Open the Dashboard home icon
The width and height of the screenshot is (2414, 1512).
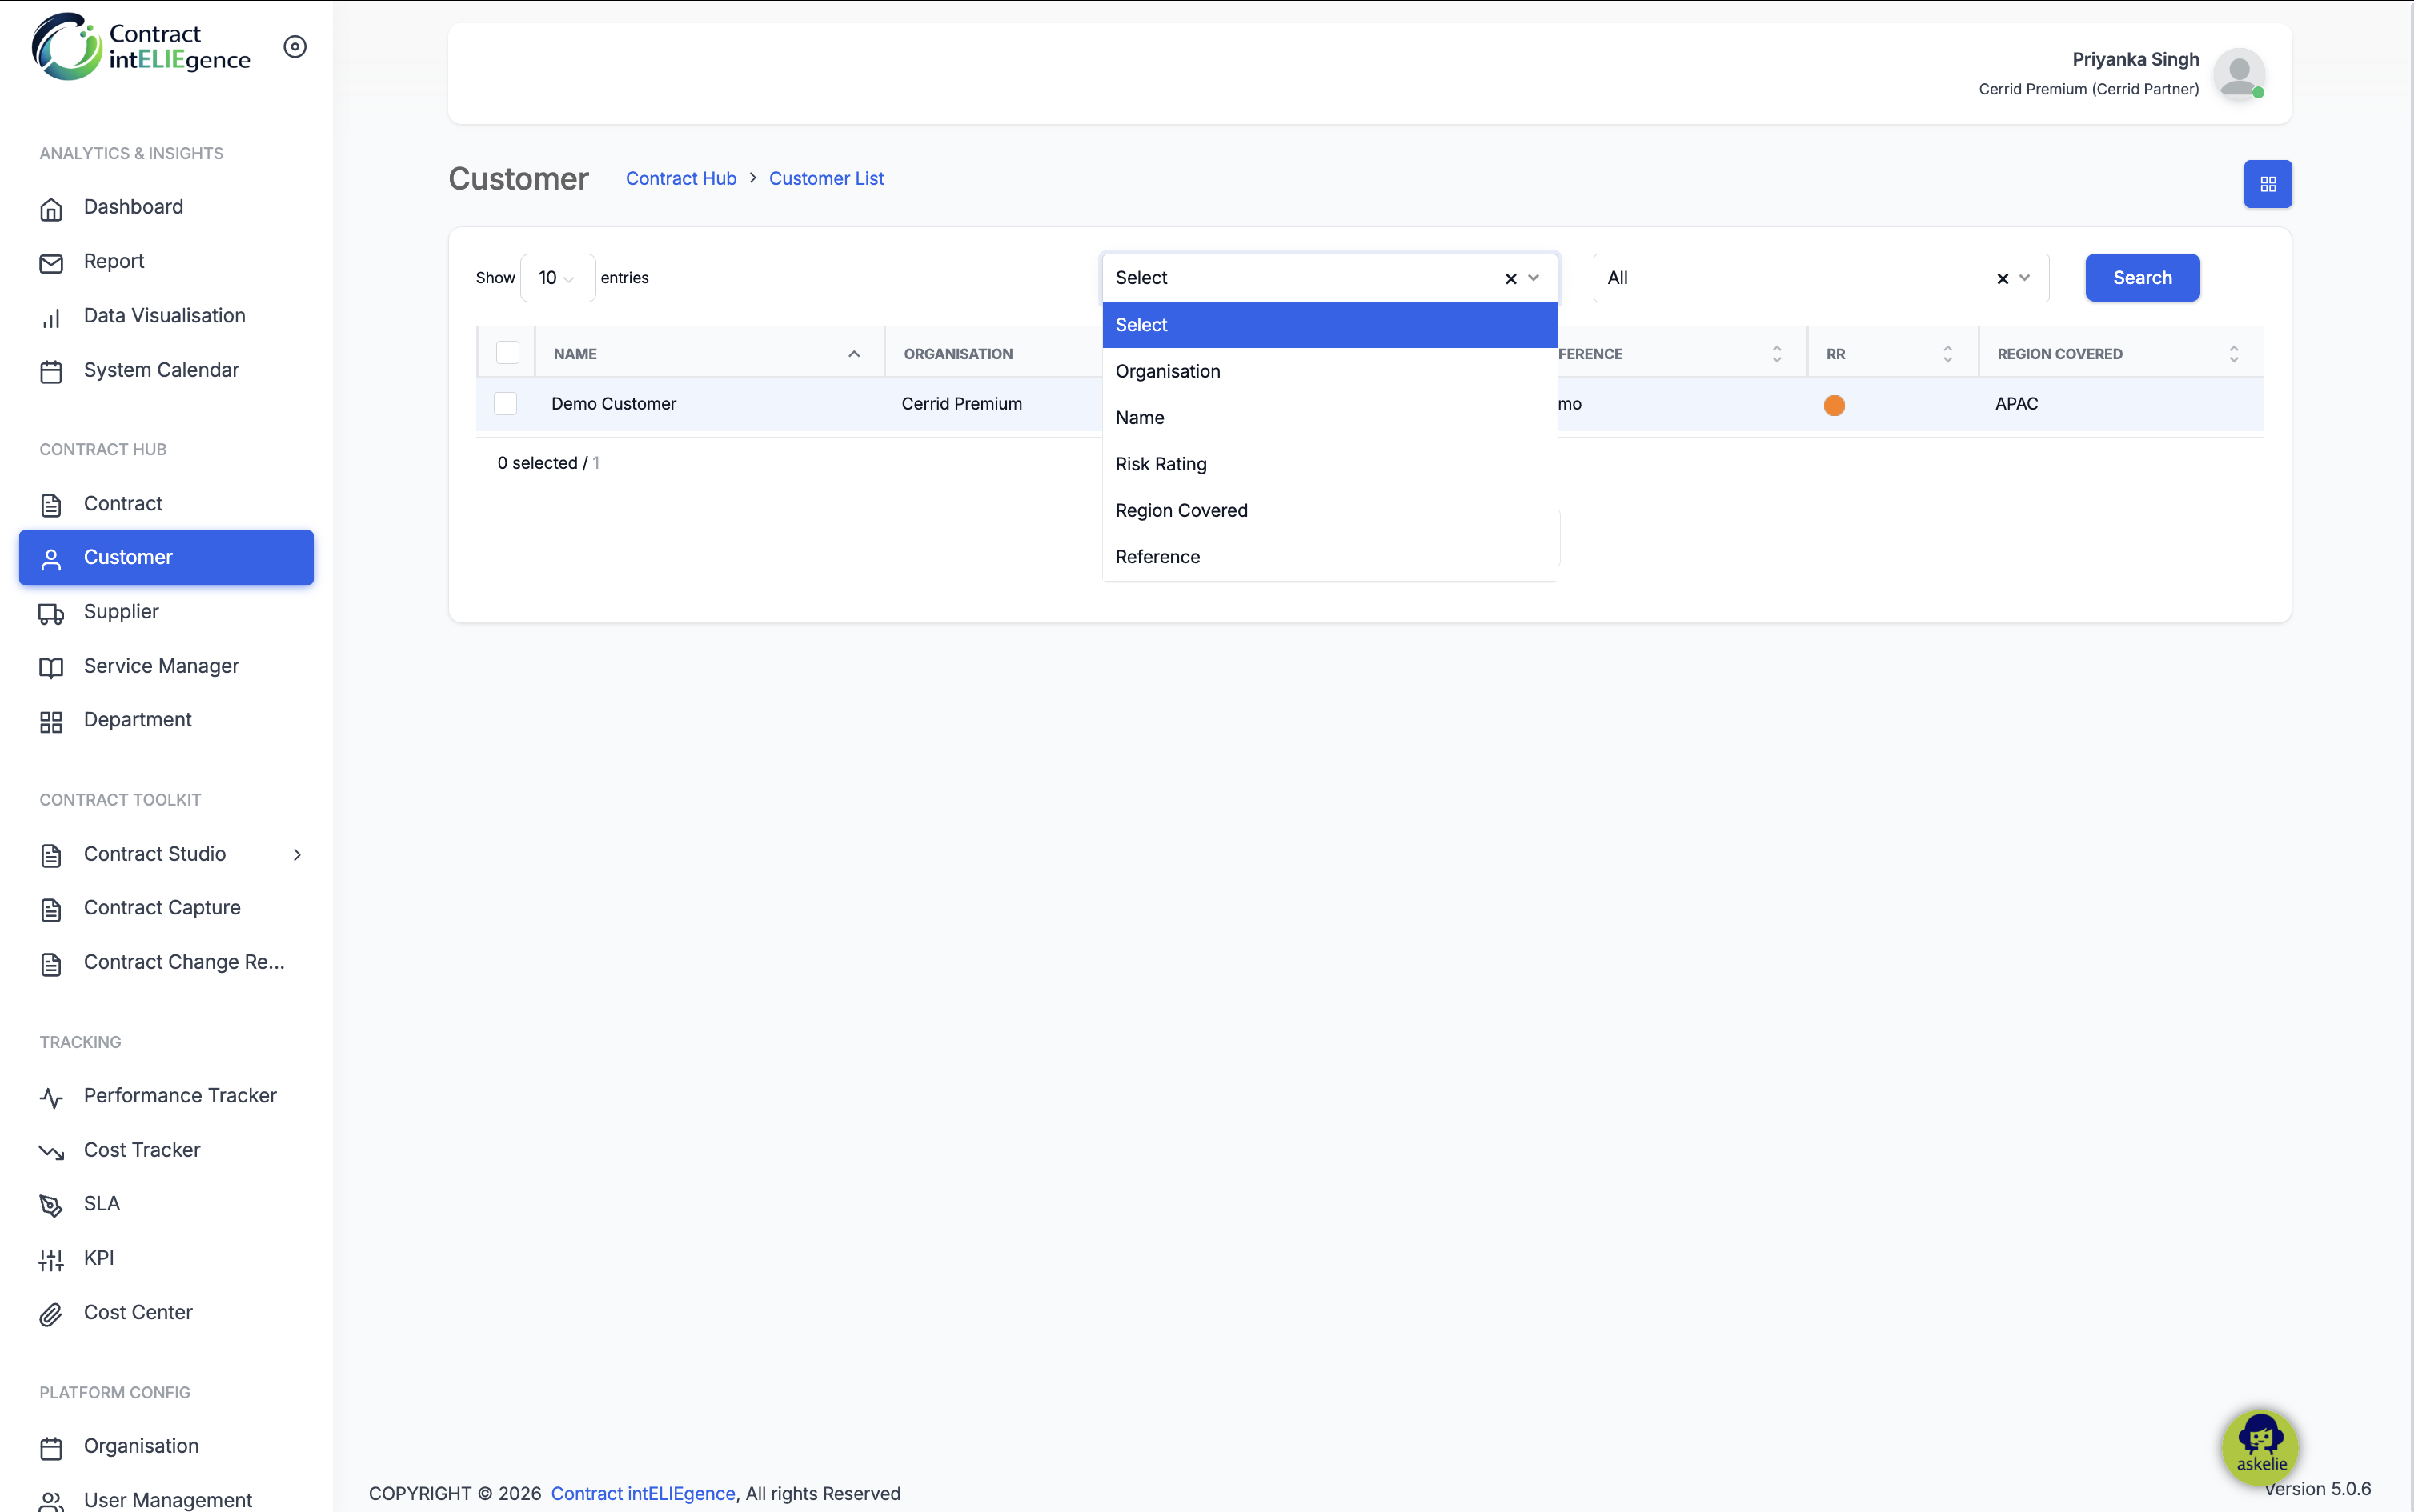point(51,208)
